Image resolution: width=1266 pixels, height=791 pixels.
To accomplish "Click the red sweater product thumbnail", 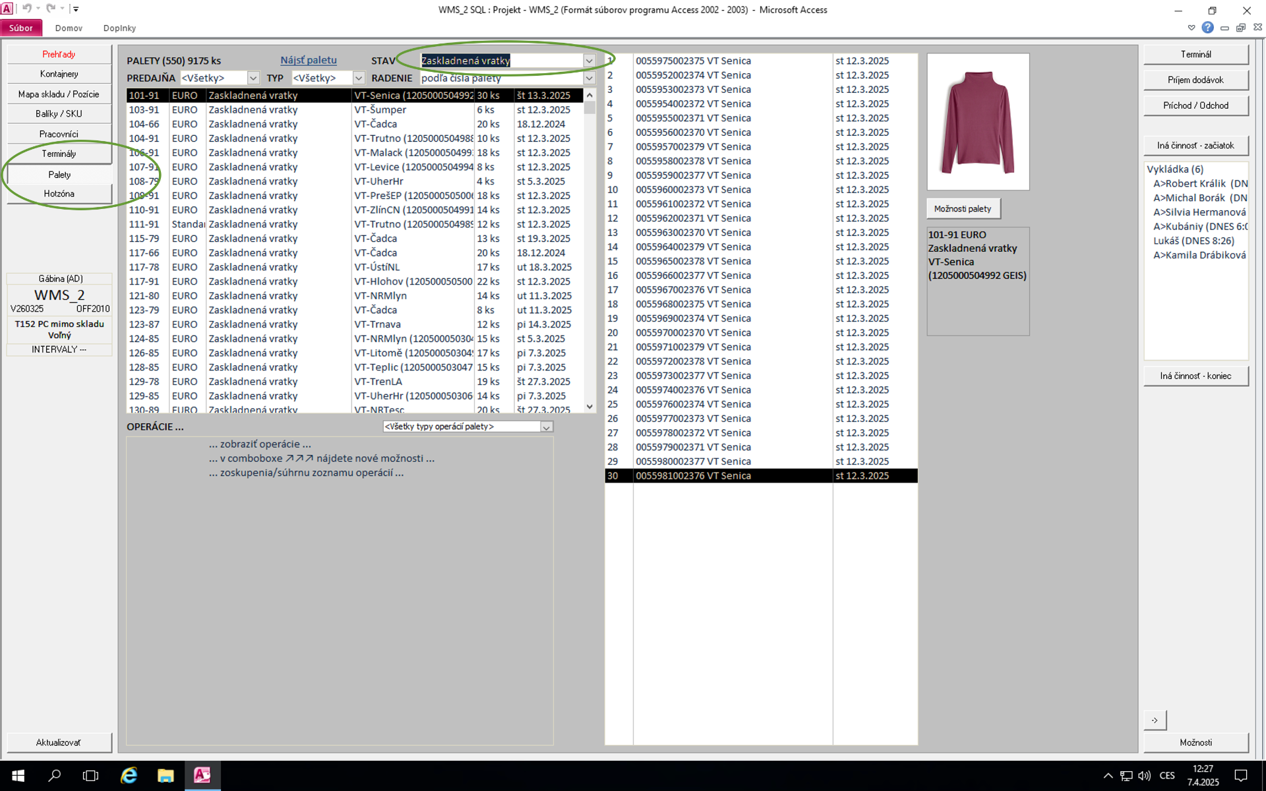I will click(x=977, y=123).
